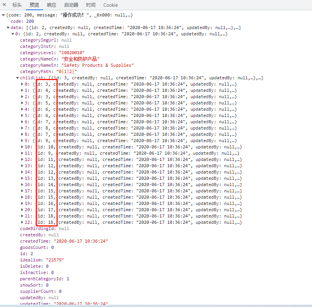312x307 pixels.
Task: Collapse data item 0 object
Action: [x=13, y=34]
